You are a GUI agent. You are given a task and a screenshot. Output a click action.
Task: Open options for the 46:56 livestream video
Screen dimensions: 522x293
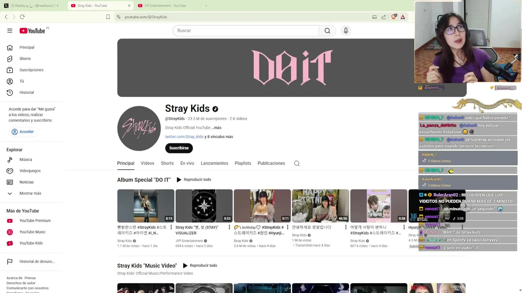(346, 227)
